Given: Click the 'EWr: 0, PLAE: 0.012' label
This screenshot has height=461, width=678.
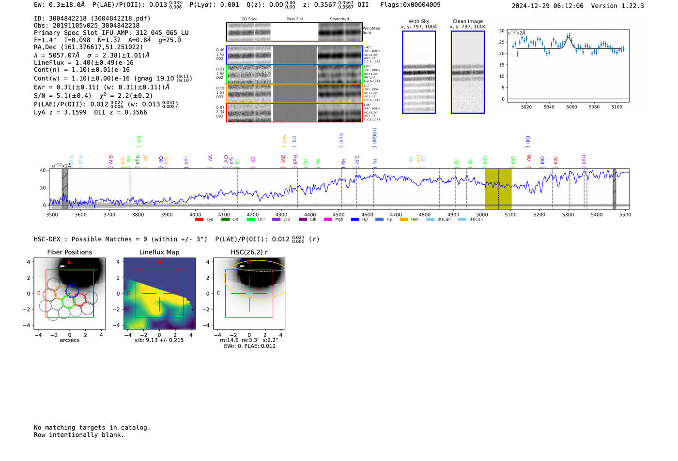Looking at the screenshot, I should coord(249,346).
